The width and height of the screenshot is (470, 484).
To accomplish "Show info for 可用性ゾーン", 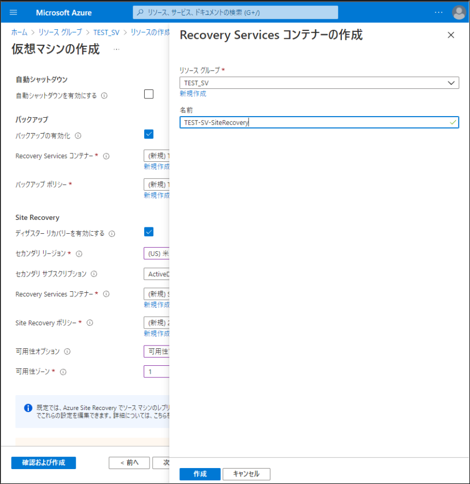I will tap(63, 372).
